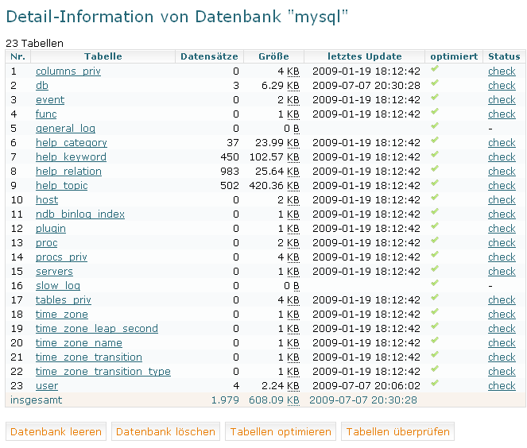Viewport: 527px width, 448px height.
Task: Click check status for db table
Action: 502,86
